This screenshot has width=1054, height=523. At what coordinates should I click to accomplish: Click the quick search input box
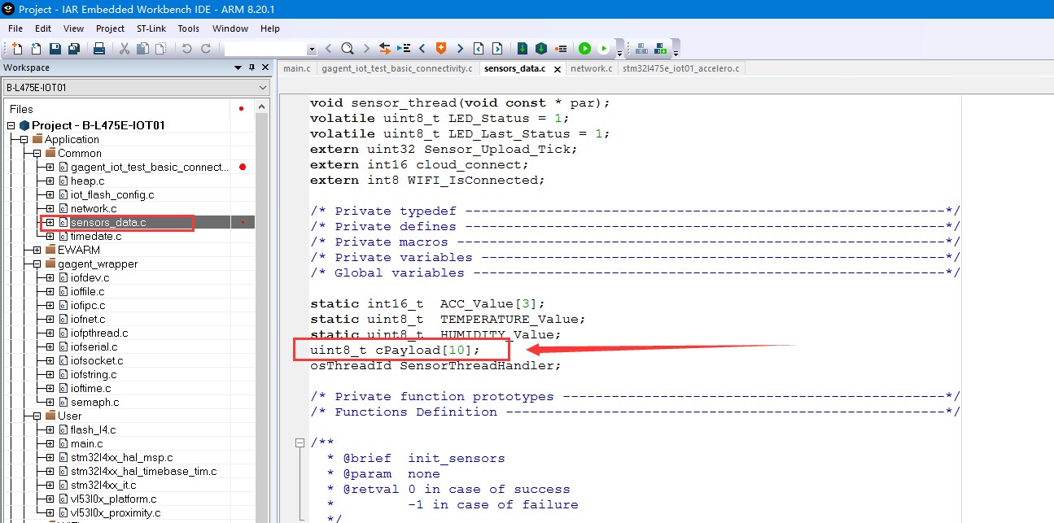(265, 49)
